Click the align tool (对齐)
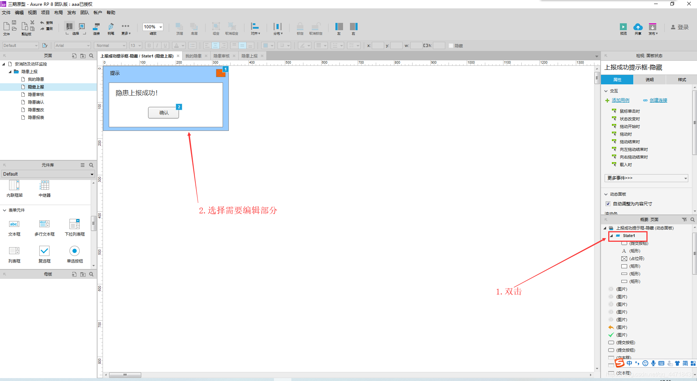 coord(255,27)
